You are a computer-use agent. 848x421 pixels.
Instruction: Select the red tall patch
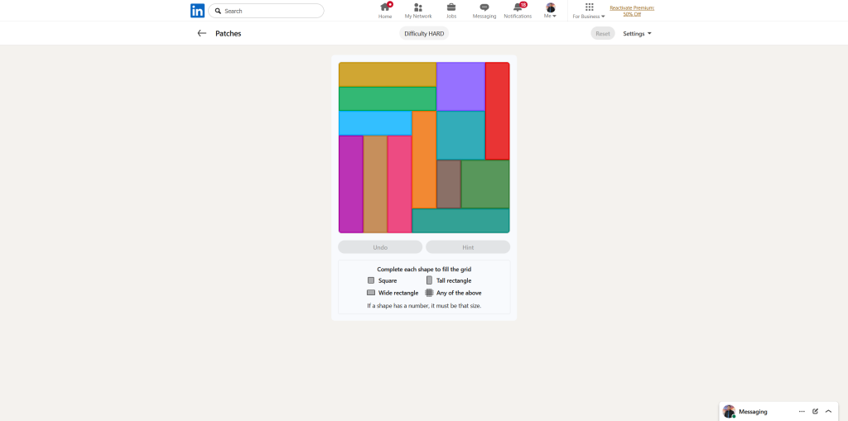tap(497, 111)
